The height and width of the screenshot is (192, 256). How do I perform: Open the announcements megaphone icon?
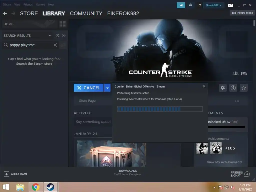tap(181, 5)
